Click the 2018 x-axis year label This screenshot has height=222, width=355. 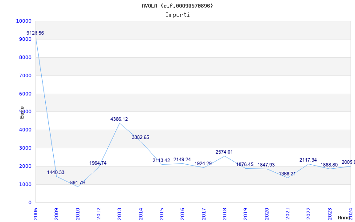point(225,214)
